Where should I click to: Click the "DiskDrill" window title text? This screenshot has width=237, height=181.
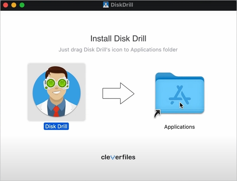pyautogui.click(x=122, y=5)
